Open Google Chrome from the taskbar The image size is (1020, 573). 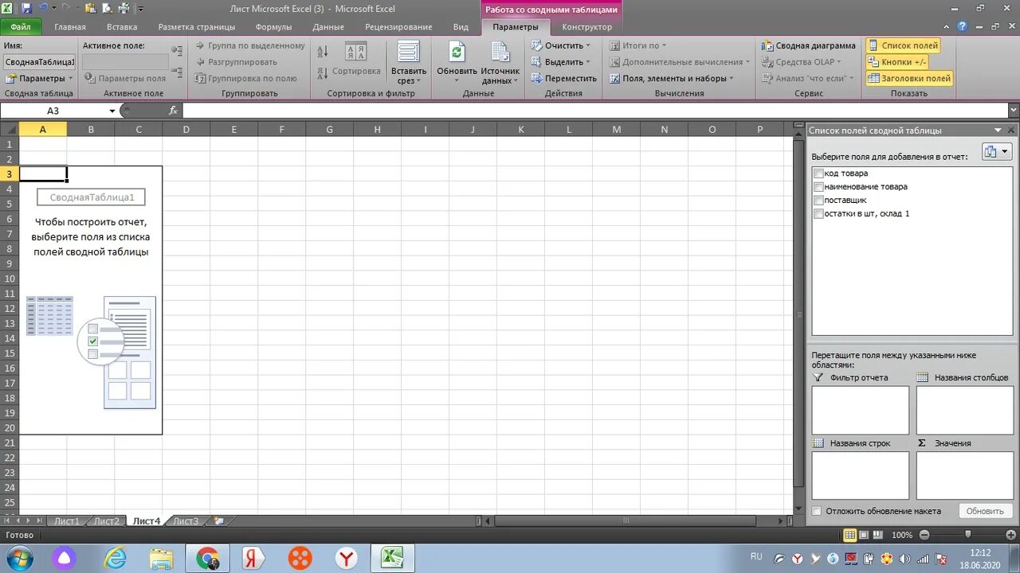(207, 558)
